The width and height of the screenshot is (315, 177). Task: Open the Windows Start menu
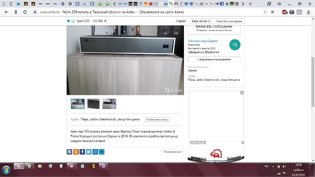tap(6, 170)
